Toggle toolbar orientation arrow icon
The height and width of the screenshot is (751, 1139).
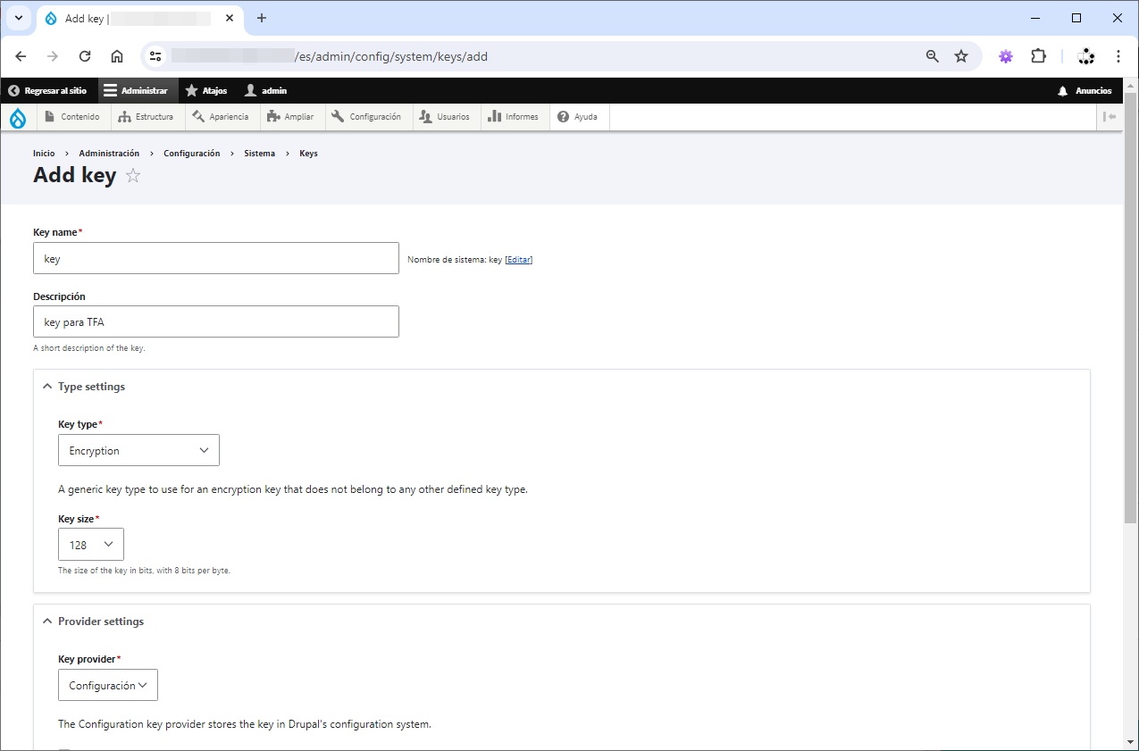coord(1110,117)
